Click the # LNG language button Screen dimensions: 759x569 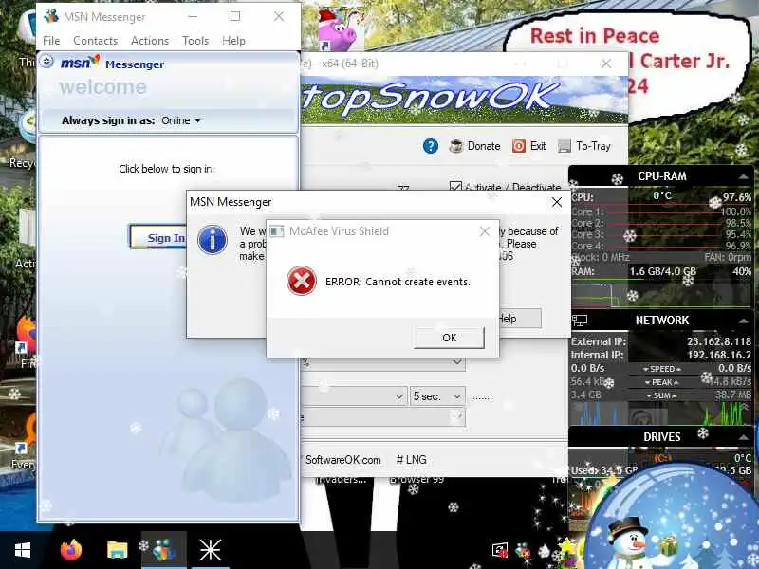tap(411, 460)
